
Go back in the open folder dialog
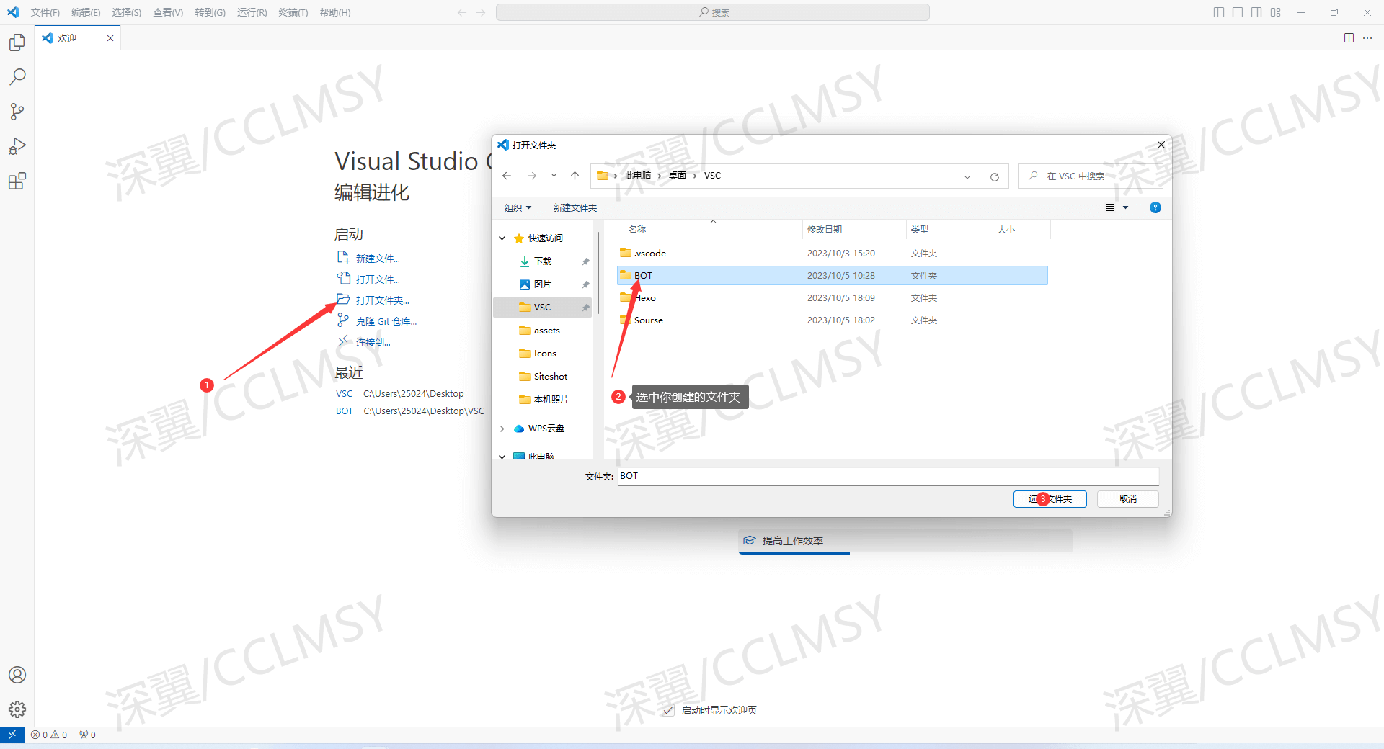point(507,176)
